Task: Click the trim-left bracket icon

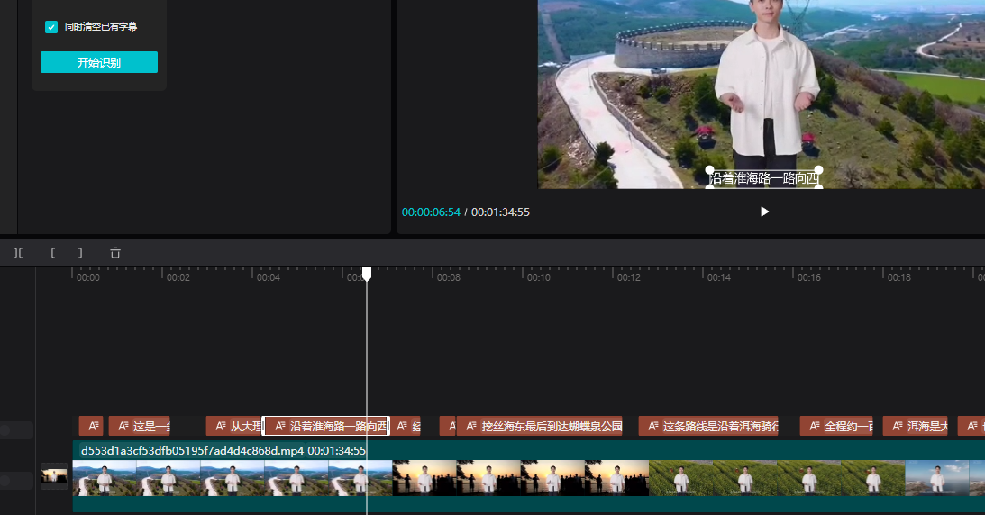Action: 53,253
